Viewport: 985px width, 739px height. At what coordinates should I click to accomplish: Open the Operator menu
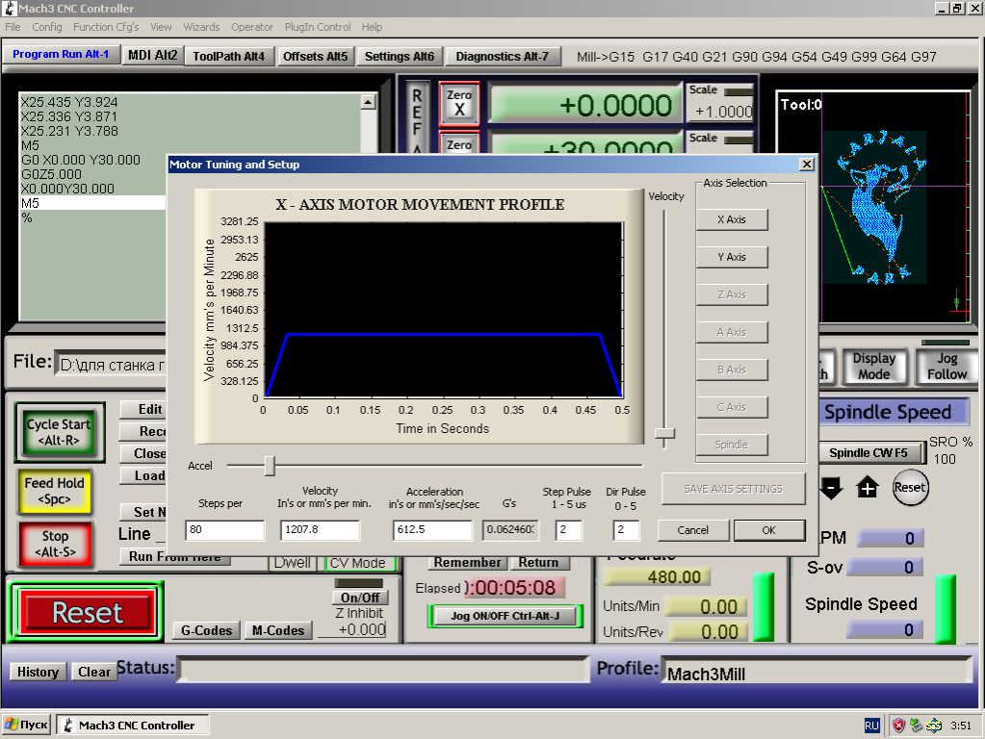pos(252,27)
